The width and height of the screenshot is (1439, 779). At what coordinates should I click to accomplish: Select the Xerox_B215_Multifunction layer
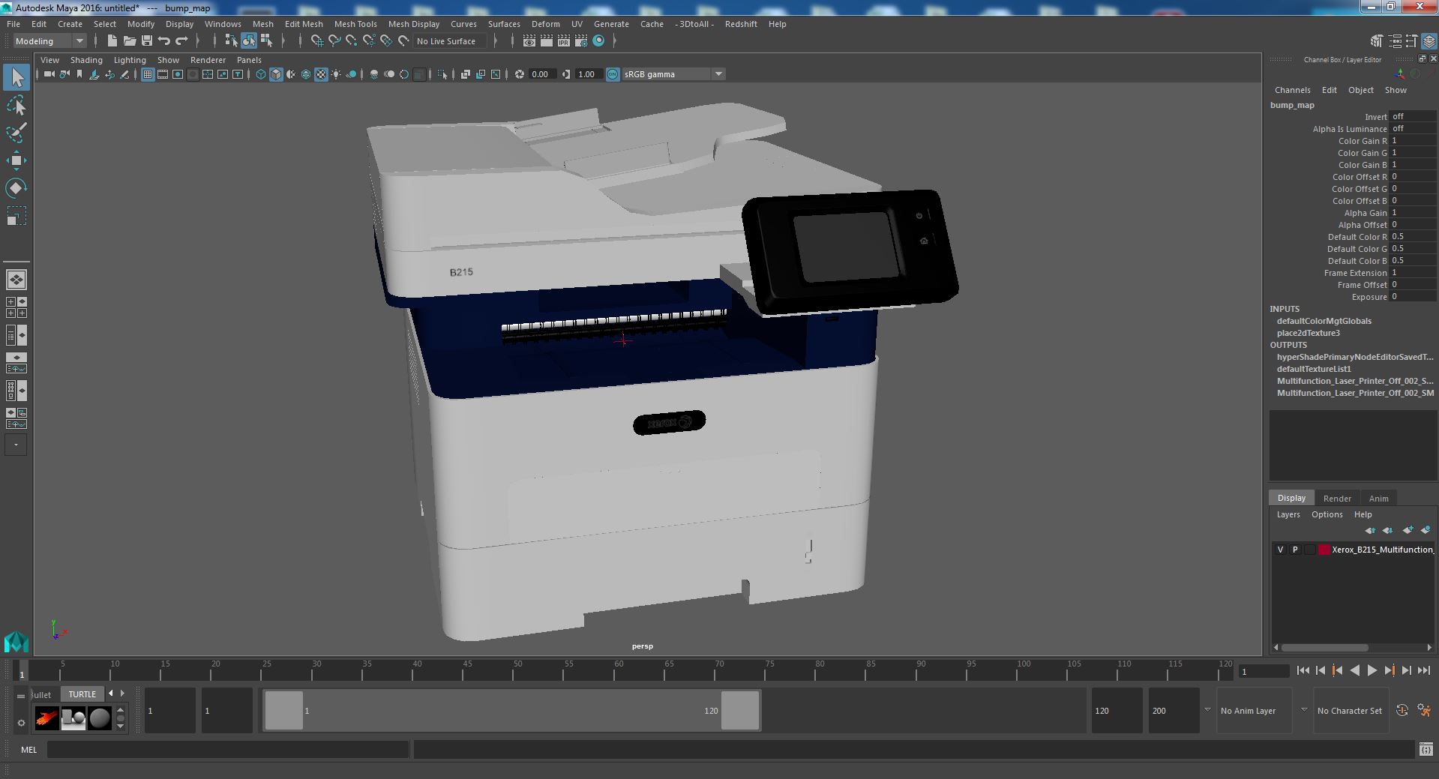[x=1383, y=550]
